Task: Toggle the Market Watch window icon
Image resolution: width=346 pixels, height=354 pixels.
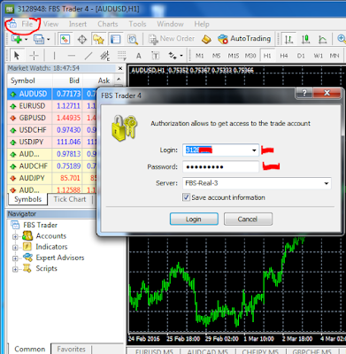Action: (65, 39)
